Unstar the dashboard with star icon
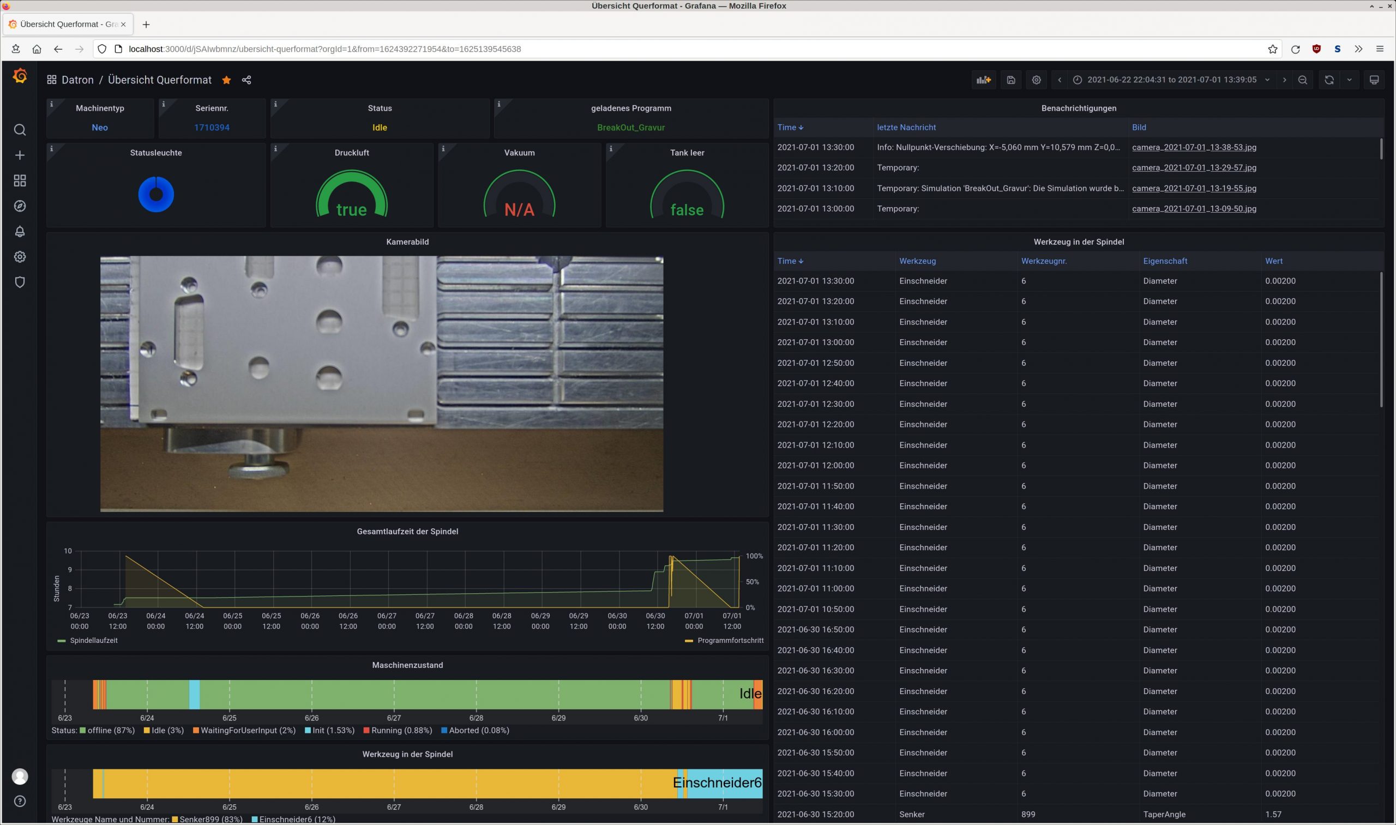The image size is (1396, 825). pos(226,80)
